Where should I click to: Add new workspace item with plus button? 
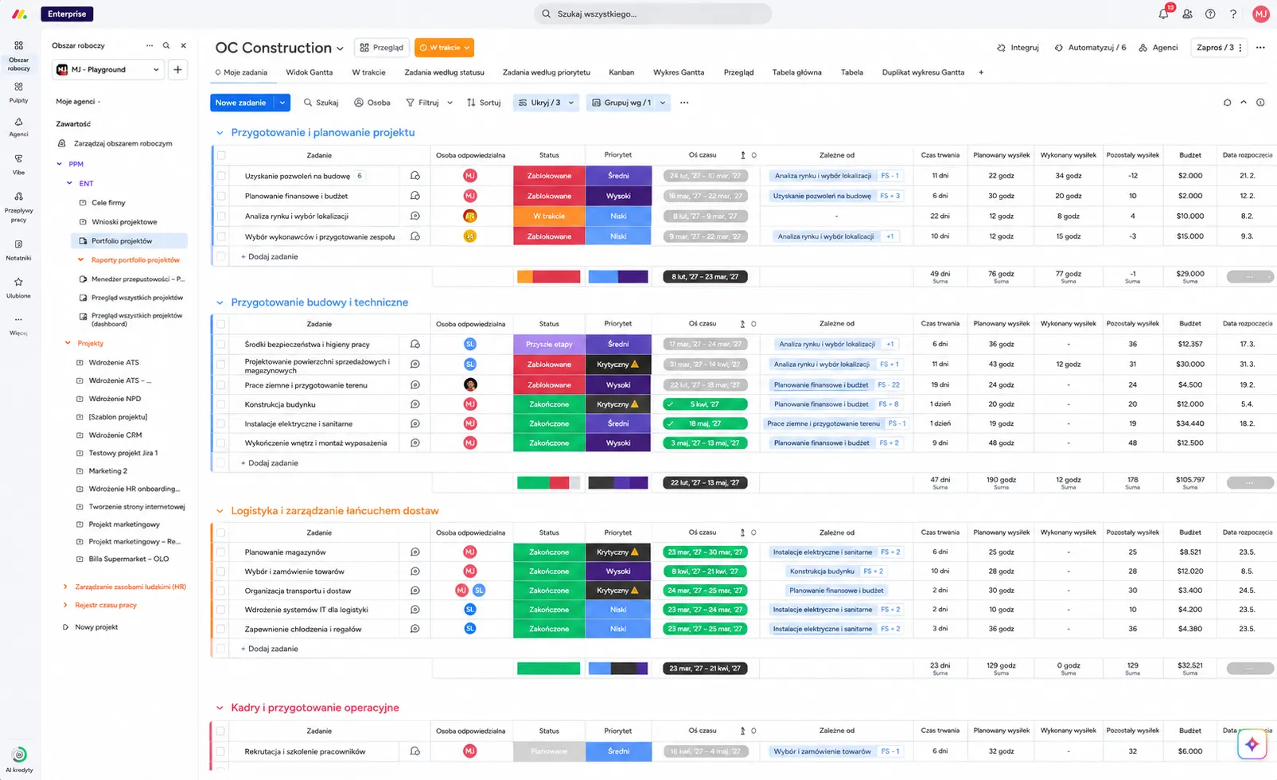point(177,69)
